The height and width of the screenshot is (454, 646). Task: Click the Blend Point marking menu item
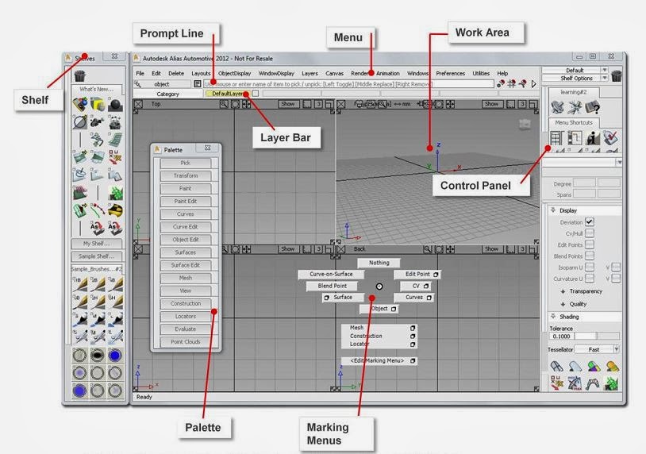pos(332,286)
